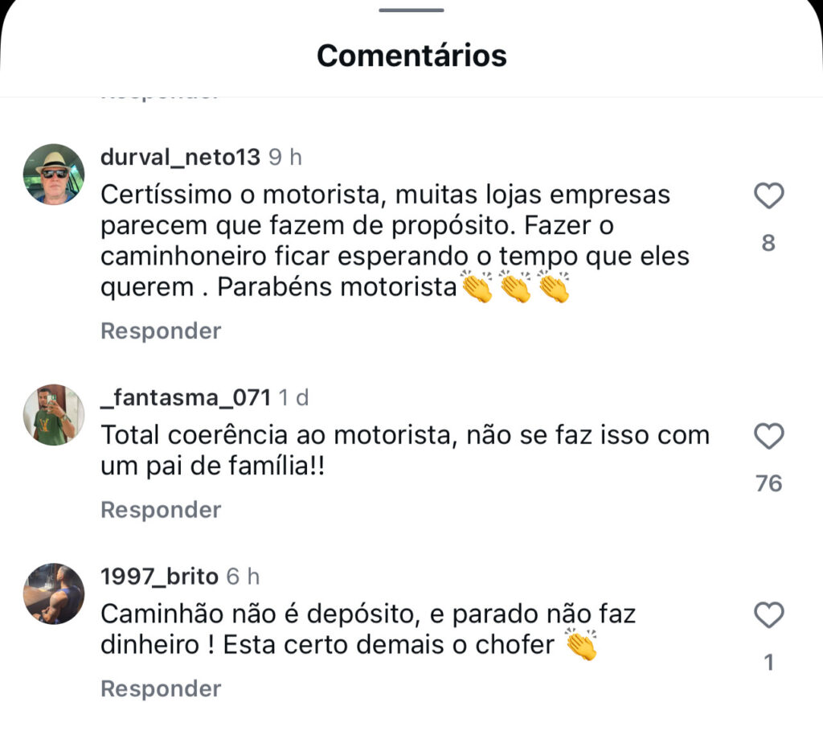Tap the Comentários header title
Image resolution: width=823 pixels, height=731 pixels.
point(411,55)
